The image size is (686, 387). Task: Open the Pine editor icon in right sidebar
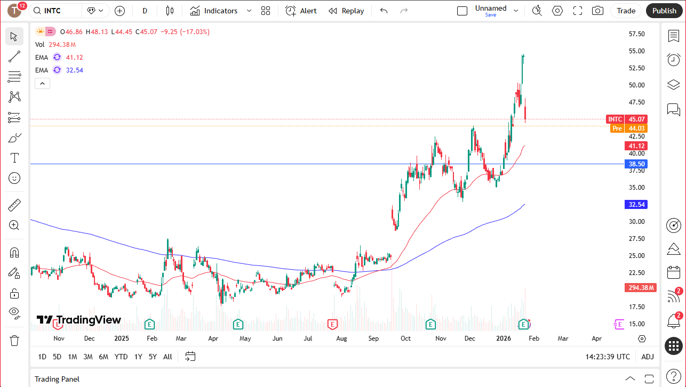pos(674,249)
